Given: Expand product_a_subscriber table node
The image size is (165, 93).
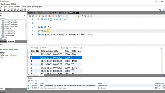Looking at the screenshot, I should (x=1, y=21).
